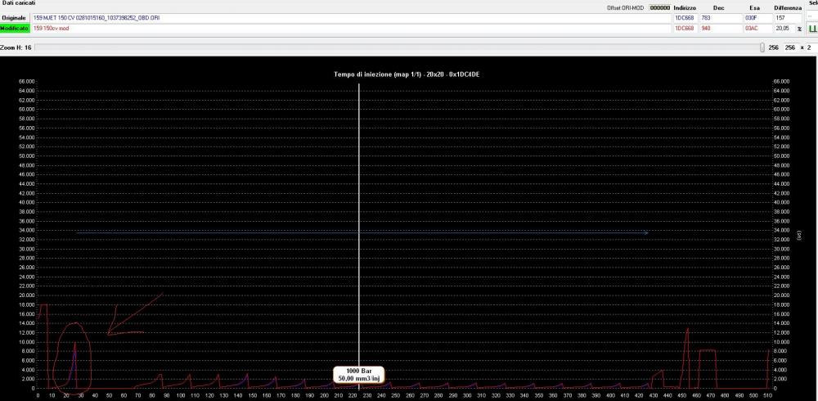Click the Originale file label
This screenshot has width=818, height=401.
(x=16, y=17)
